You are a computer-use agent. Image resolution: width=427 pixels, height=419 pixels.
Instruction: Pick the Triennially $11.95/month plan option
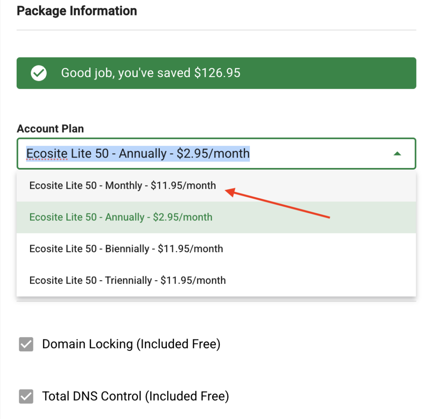128,280
